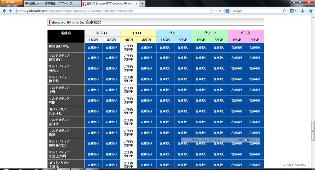Image resolution: width=315 pixels, height=170 pixels.
Task: Click the search magnifier icon
Action: click(284, 11)
